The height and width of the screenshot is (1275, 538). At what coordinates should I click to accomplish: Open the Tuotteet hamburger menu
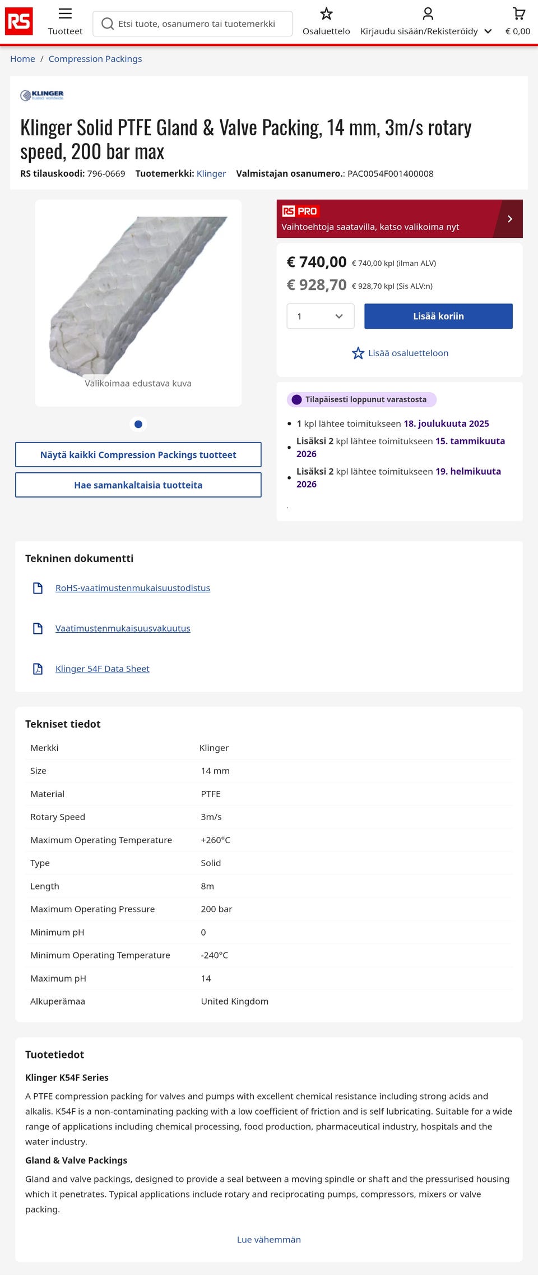click(65, 14)
